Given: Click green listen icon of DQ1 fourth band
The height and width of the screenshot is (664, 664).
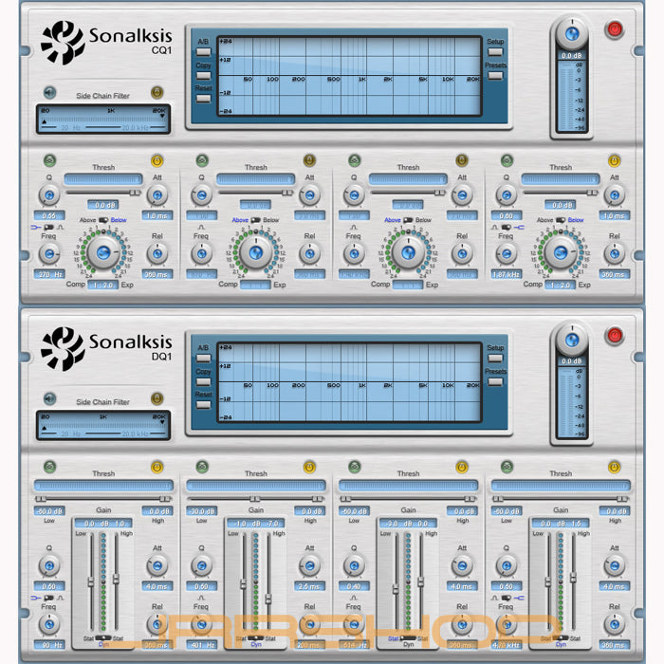Looking at the screenshot, I should 507,467.
